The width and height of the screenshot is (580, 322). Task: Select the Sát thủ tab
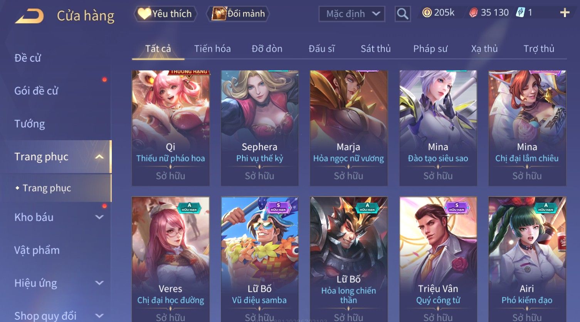click(376, 49)
